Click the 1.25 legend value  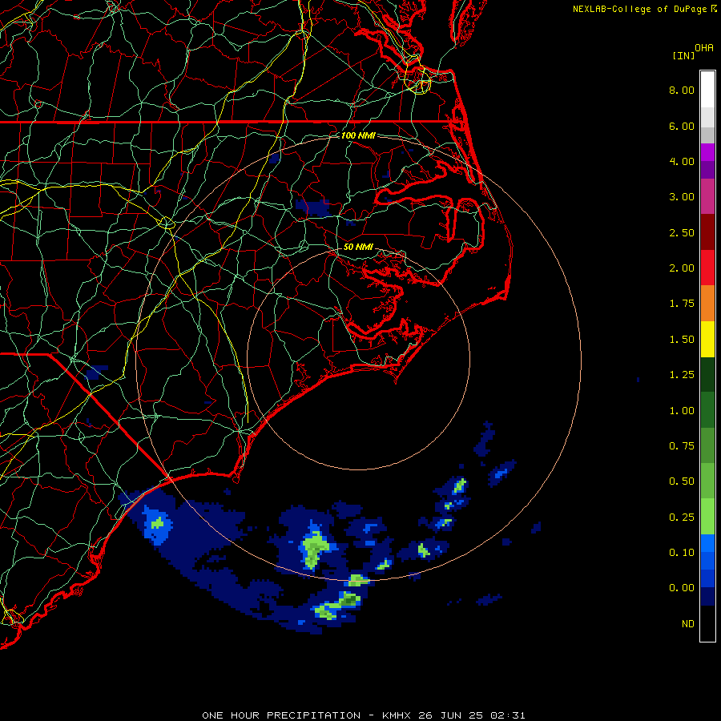(x=682, y=375)
